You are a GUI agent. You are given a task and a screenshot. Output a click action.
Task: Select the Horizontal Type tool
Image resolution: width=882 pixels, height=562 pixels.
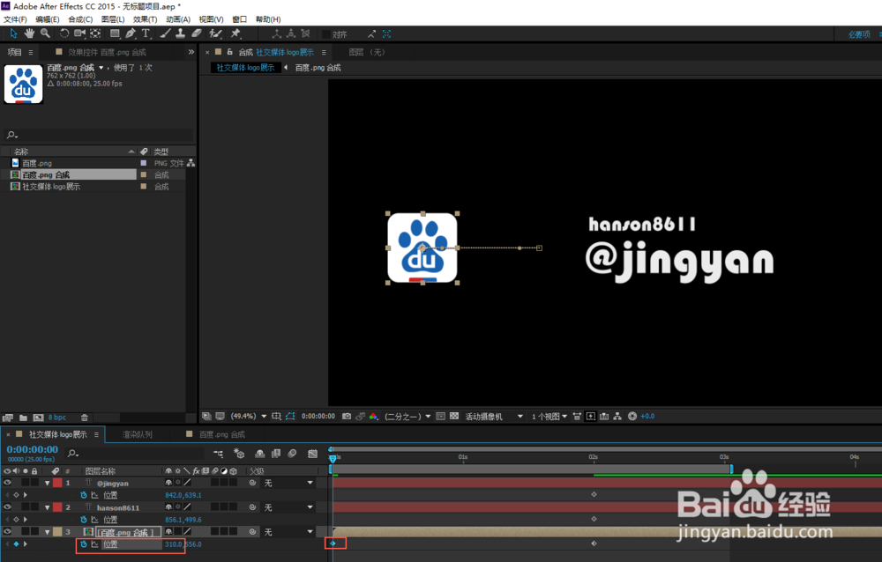(146, 33)
